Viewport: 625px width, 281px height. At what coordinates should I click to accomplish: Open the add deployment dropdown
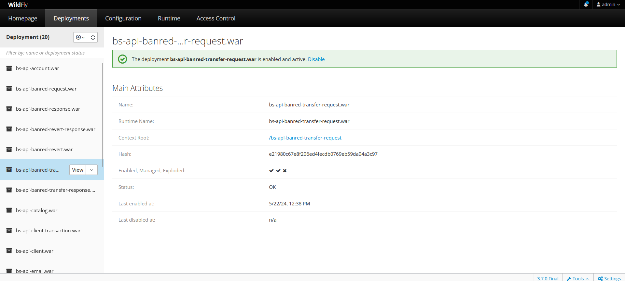pyautogui.click(x=80, y=37)
